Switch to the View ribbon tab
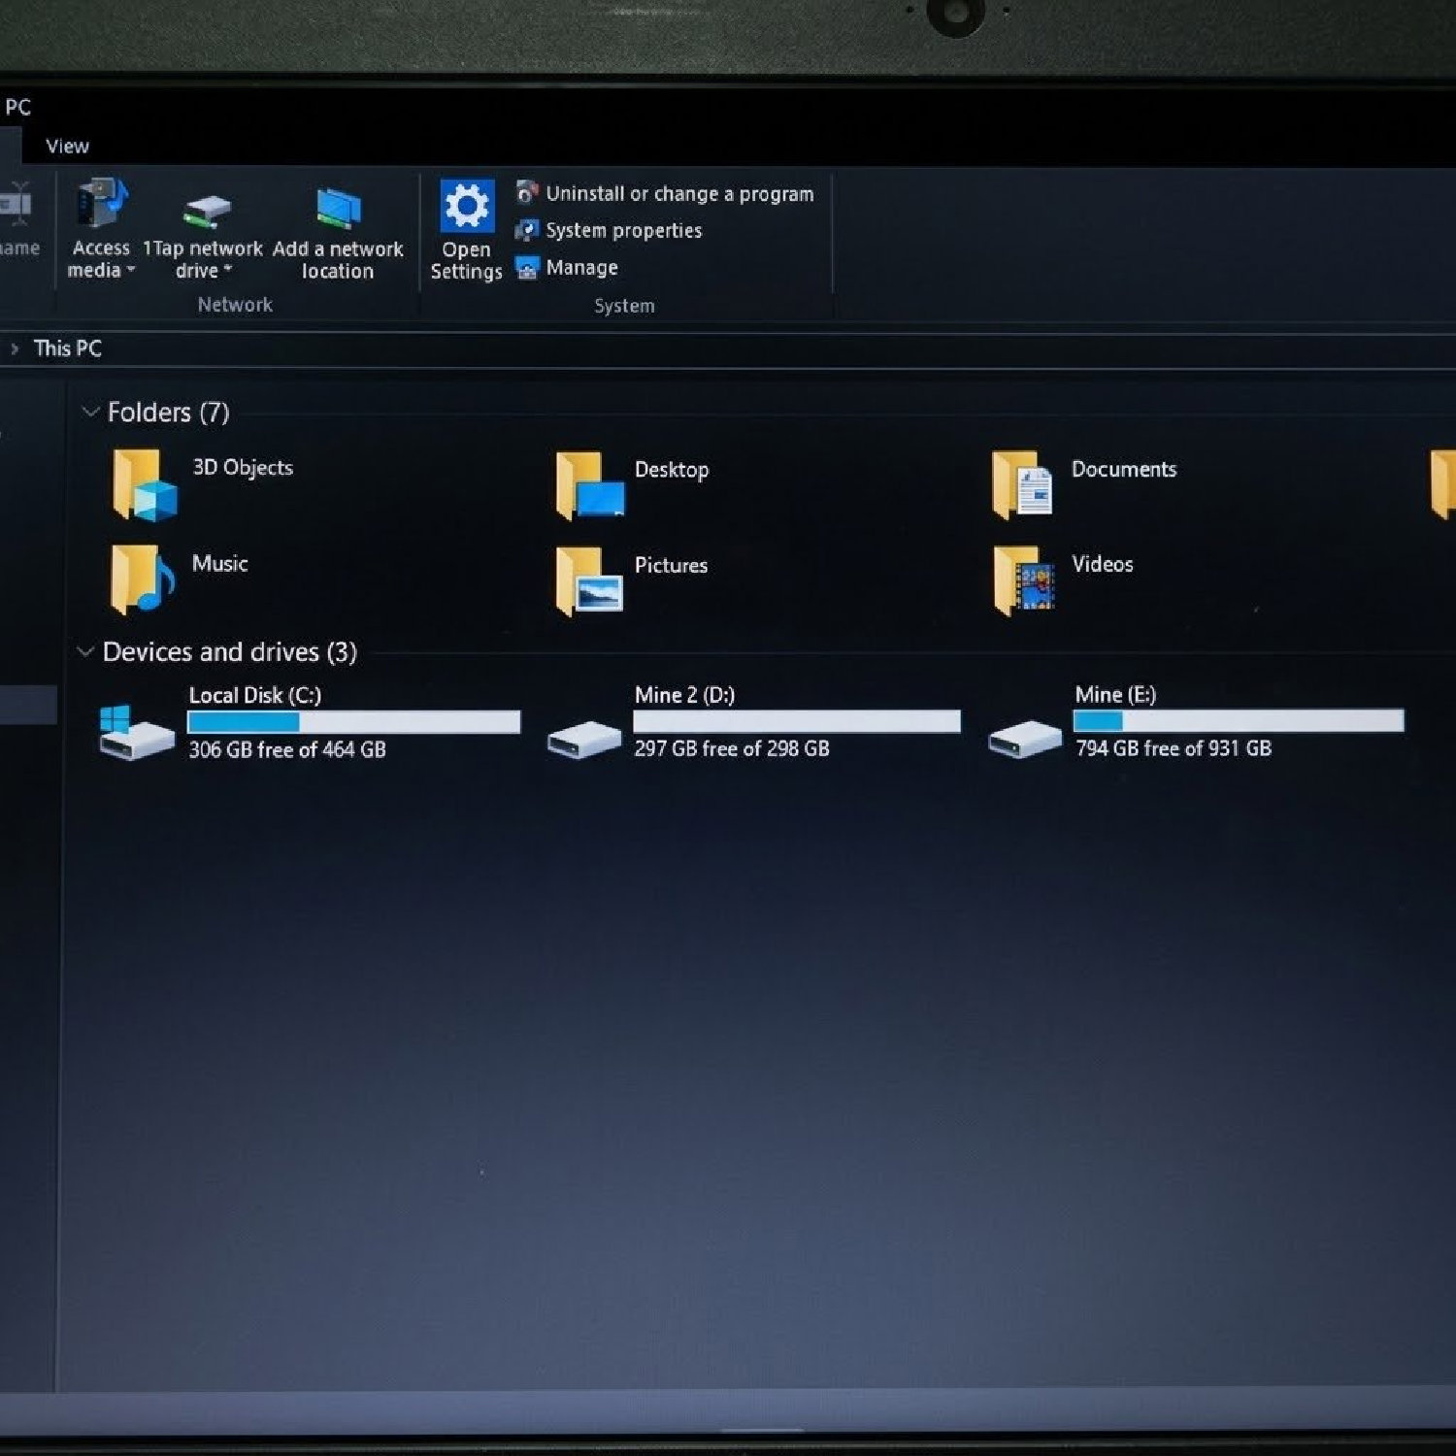The height and width of the screenshot is (1456, 1456). tap(67, 146)
